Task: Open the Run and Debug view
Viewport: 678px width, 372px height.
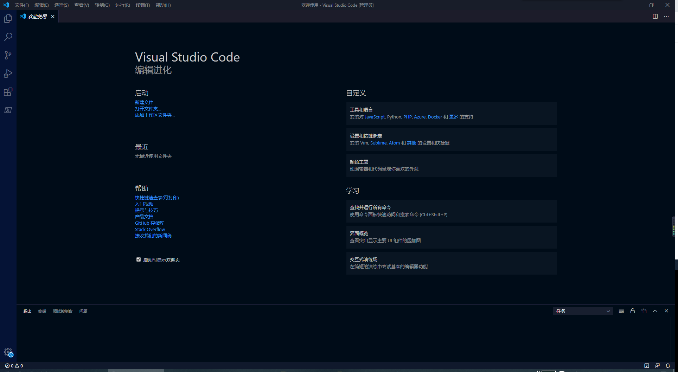Action: 8,73
